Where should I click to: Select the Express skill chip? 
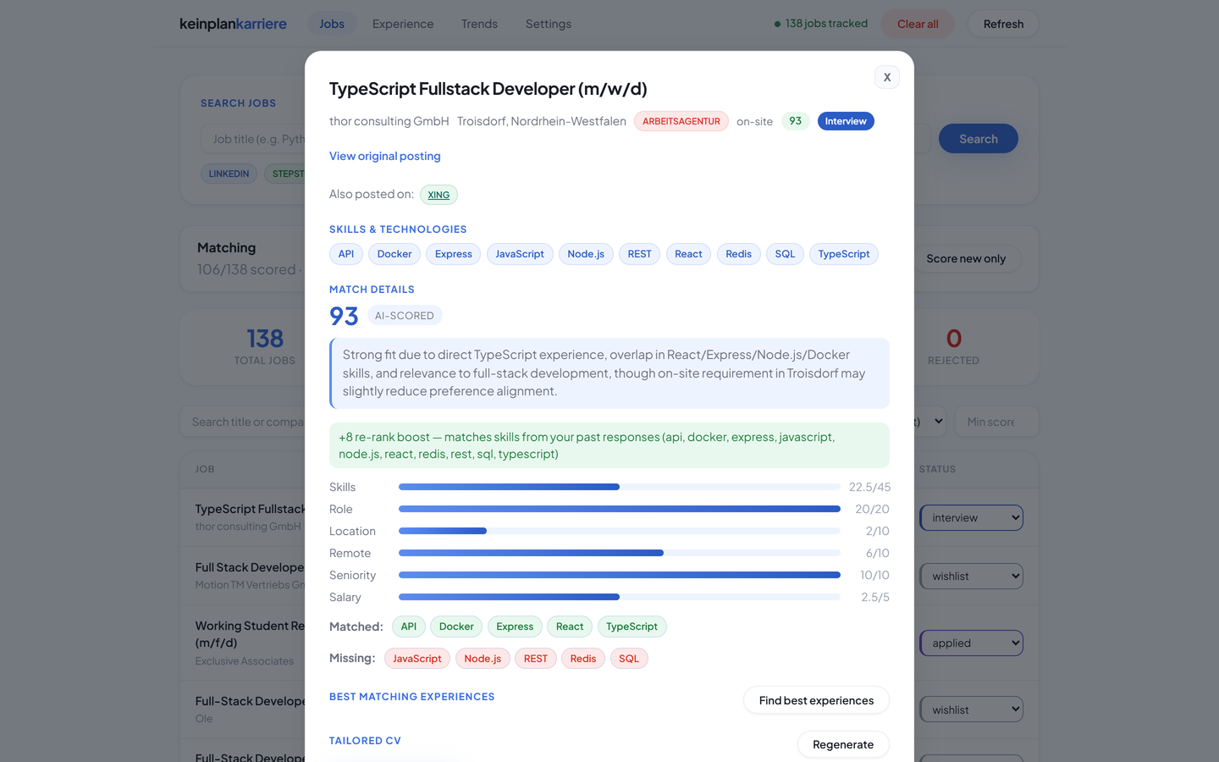(454, 254)
